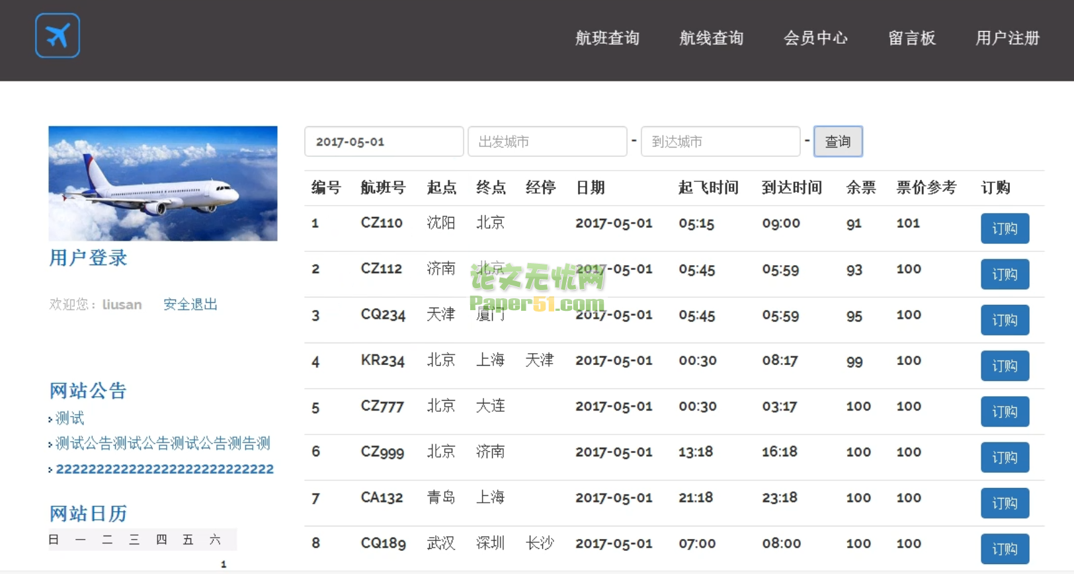Click arrival time 23:18 for CA132
This screenshot has height=574, width=1074.
tap(780, 497)
